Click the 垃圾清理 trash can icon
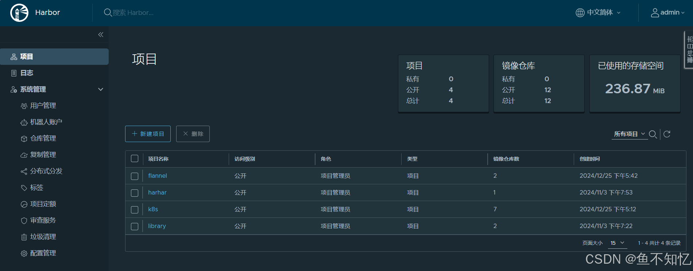The height and width of the screenshot is (271, 693). point(24,237)
